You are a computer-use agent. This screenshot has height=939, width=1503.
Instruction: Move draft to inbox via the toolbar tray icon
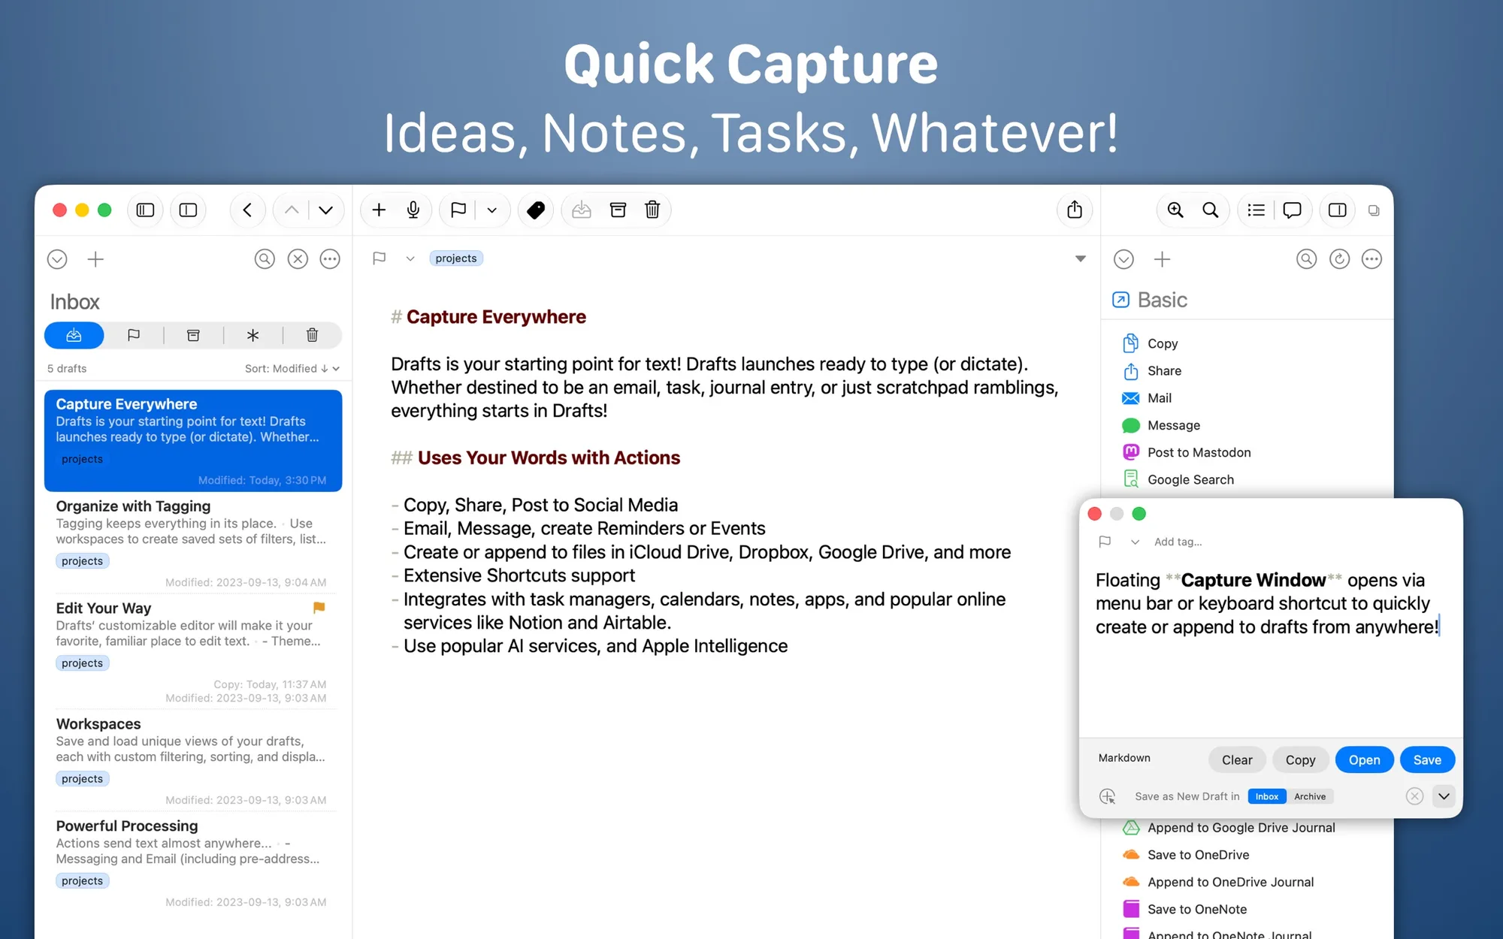point(582,210)
